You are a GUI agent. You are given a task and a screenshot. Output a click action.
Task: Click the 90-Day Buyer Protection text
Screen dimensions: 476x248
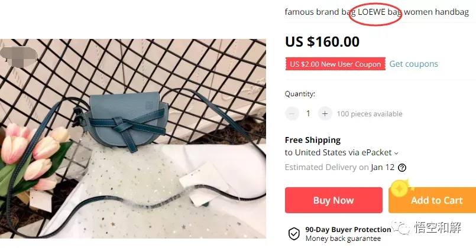[348, 230]
